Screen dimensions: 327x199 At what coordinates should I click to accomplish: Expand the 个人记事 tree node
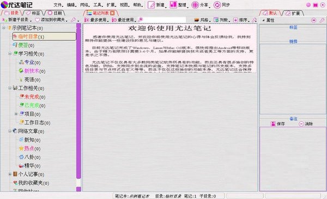[10, 174]
